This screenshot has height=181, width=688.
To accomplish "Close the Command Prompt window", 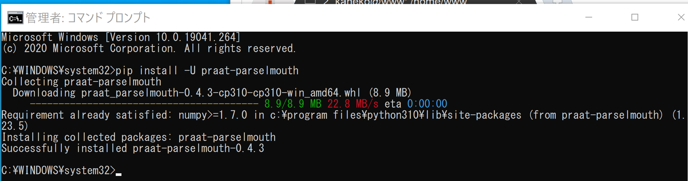I will point(681,17).
